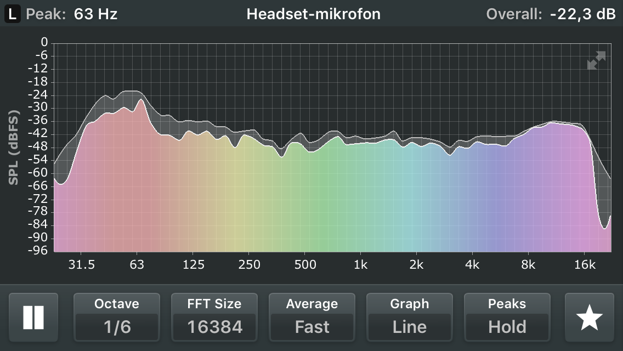Switch the Average Fast setting
The image size is (623, 351).
312,317
